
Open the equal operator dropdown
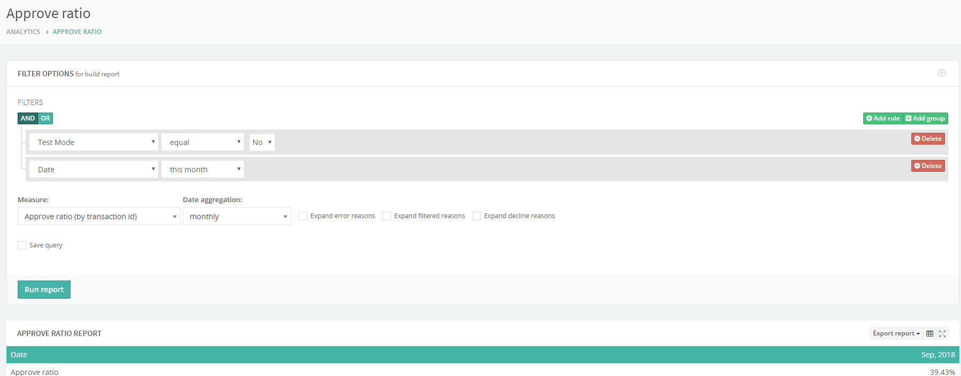[203, 142]
